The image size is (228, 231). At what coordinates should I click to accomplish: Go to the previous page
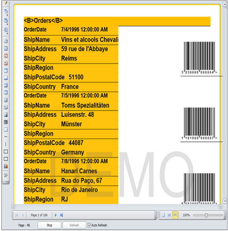point(23,215)
